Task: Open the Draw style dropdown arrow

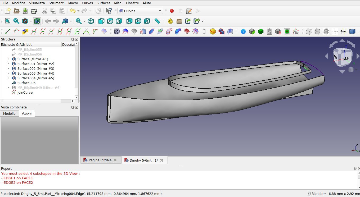Action: 31,21
